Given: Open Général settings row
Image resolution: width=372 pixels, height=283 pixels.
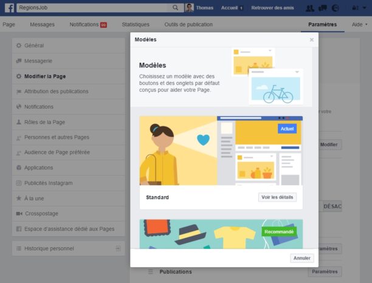Looking at the screenshot, I should [68, 46].
